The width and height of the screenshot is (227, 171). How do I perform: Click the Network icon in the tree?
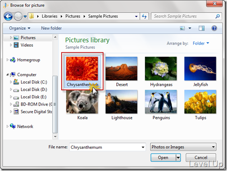pos(13,126)
